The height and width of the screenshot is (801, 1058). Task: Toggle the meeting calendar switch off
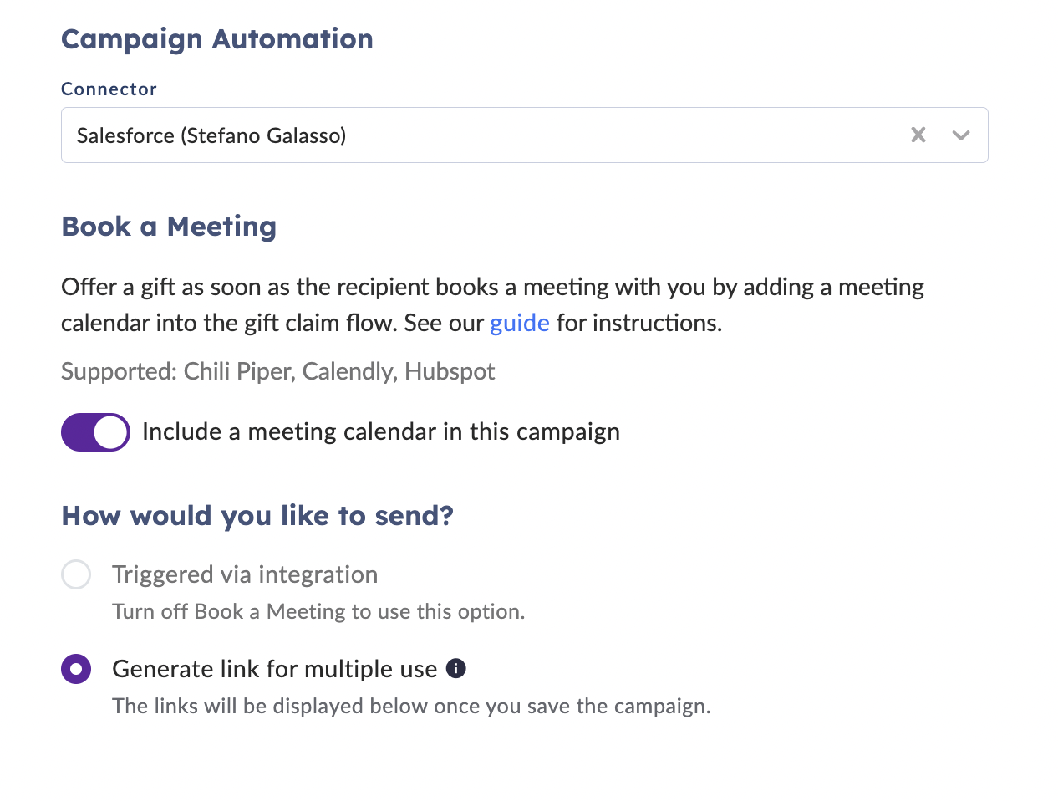point(95,432)
